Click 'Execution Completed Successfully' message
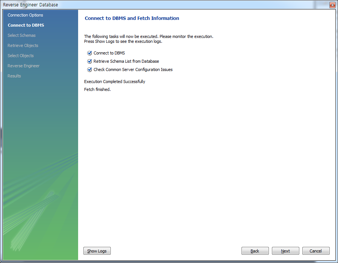Viewport: 338px width, 263px height. click(x=115, y=82)
